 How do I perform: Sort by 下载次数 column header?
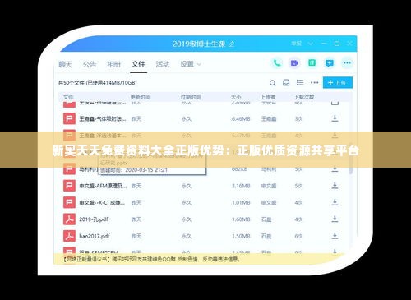pyautogui.click(x=304, y=97)
